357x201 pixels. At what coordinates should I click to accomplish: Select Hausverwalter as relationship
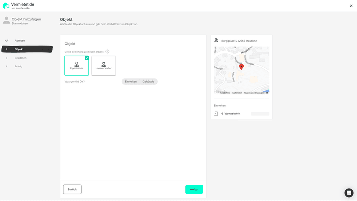pos(104,66)
